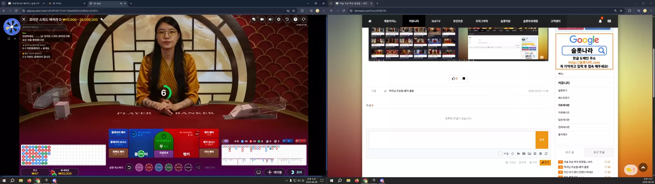Dismiss the wheel widget with its small X
The width and height of the screenshot is (655, 184).
[15, 39]
